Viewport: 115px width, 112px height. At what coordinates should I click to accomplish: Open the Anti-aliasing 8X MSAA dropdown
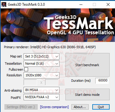(x=42, y=90)
